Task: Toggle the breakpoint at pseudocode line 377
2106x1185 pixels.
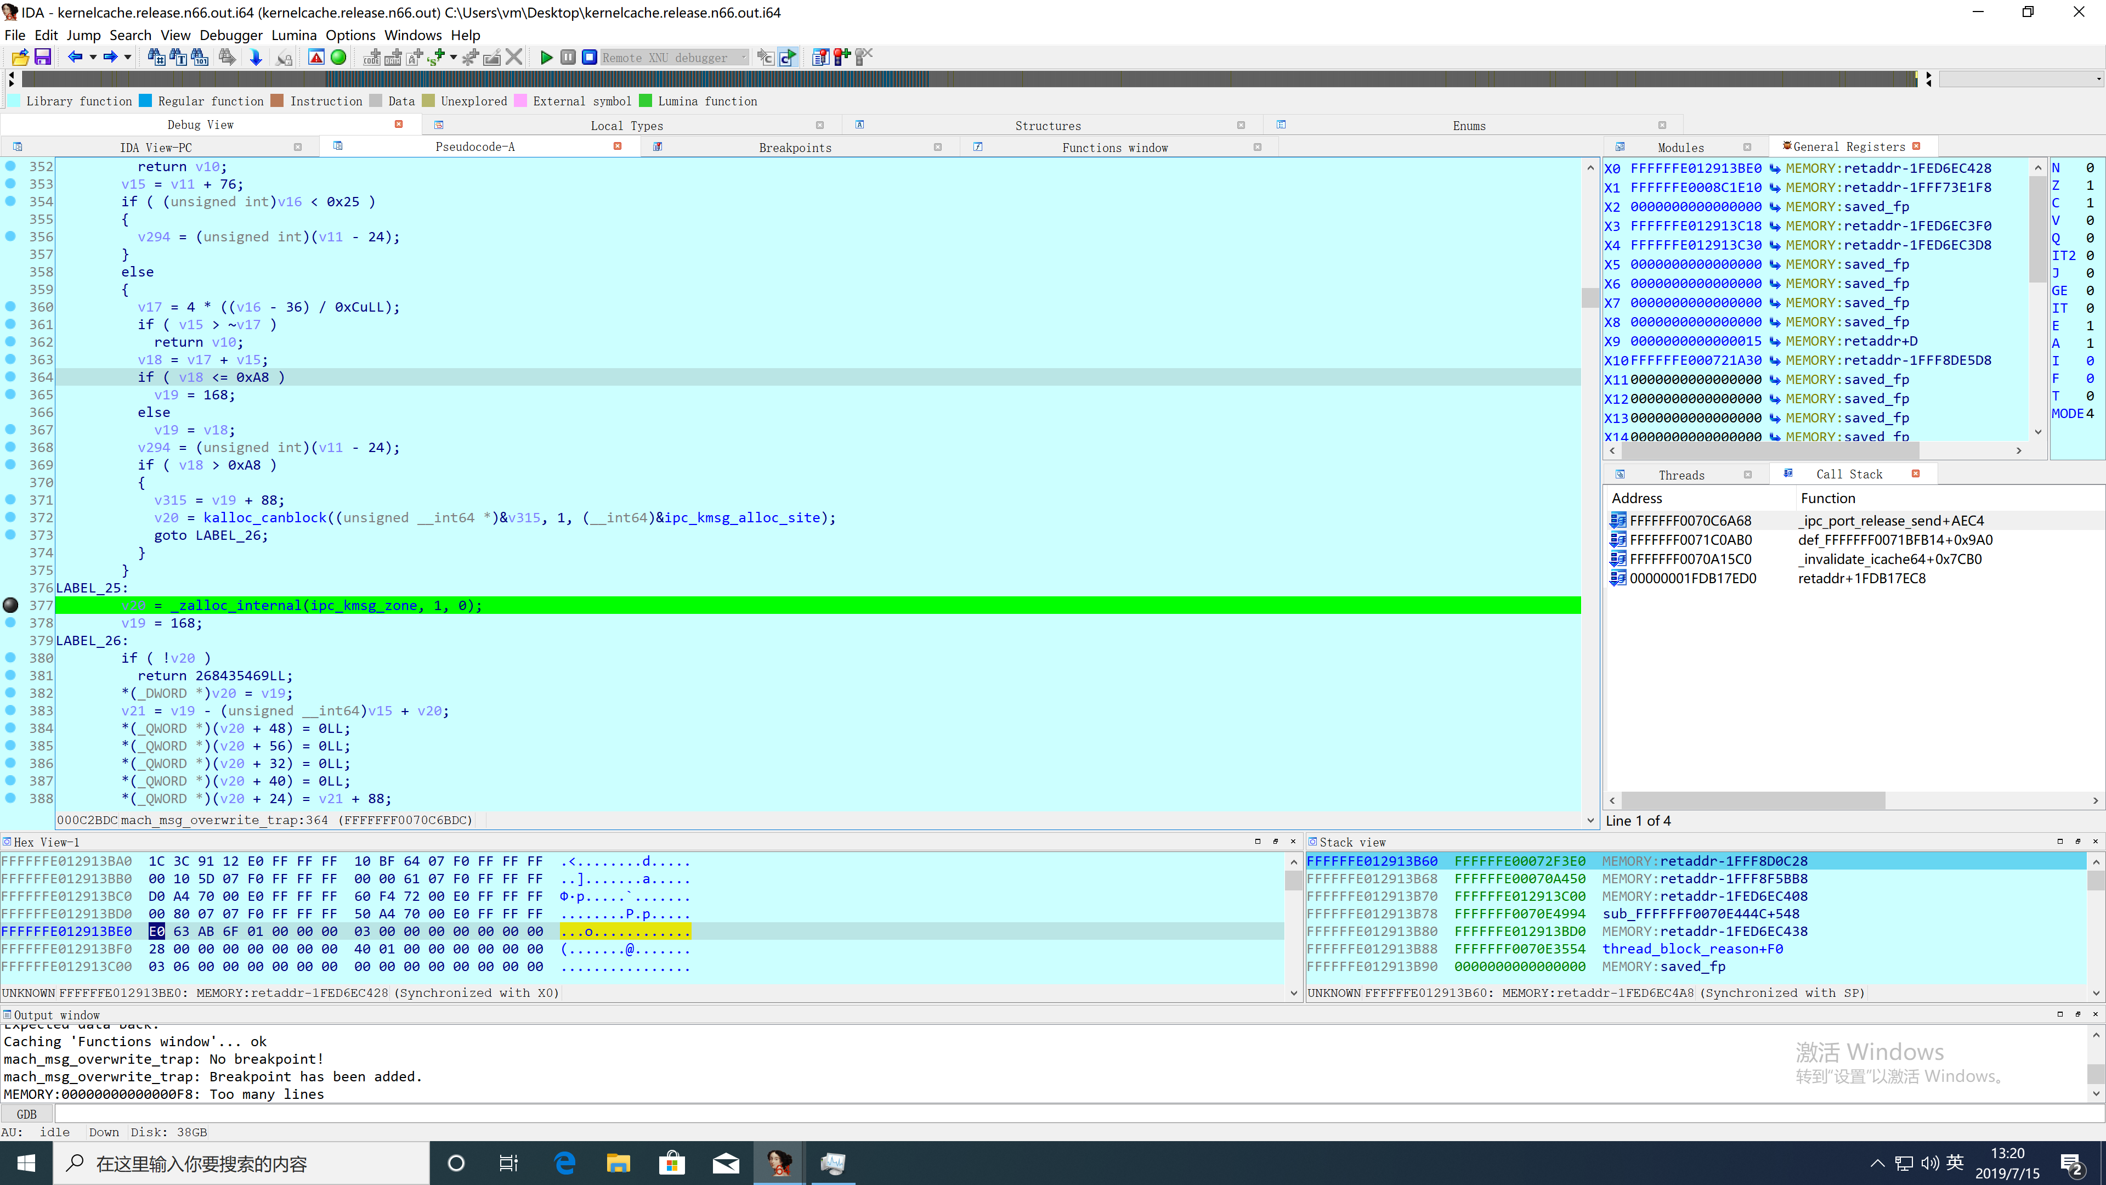Action: tap(10, 605)
